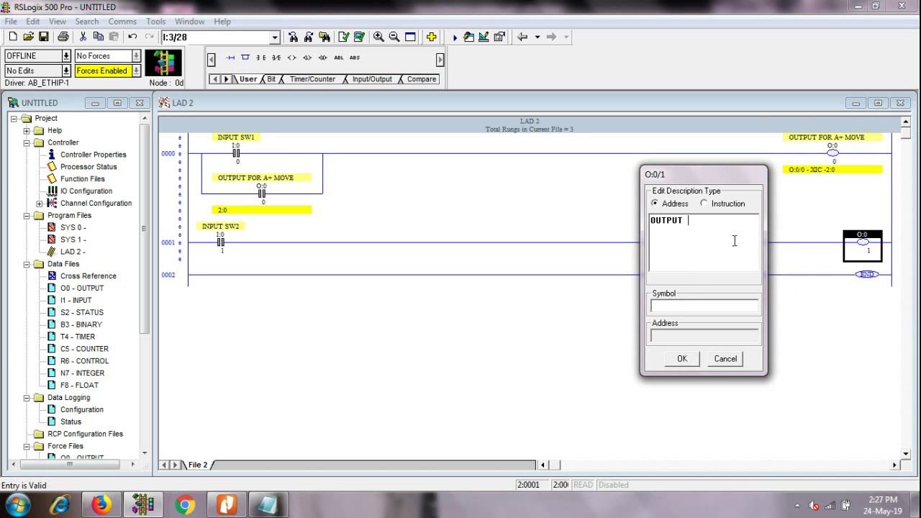Open Chrome from the taskbar
The image size is (921, 518).
(x=185, y=505)
